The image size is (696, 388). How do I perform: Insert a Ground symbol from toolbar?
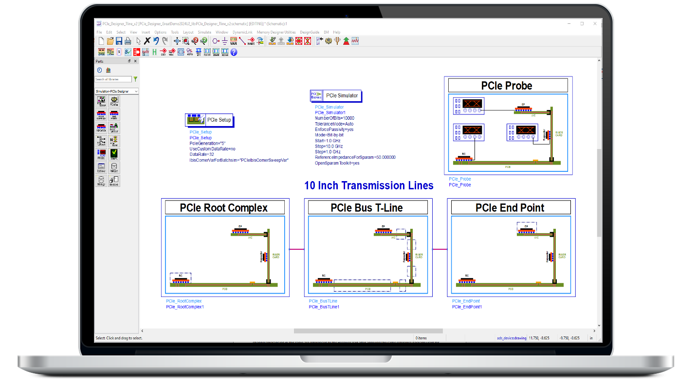click(x=224, y=41)
